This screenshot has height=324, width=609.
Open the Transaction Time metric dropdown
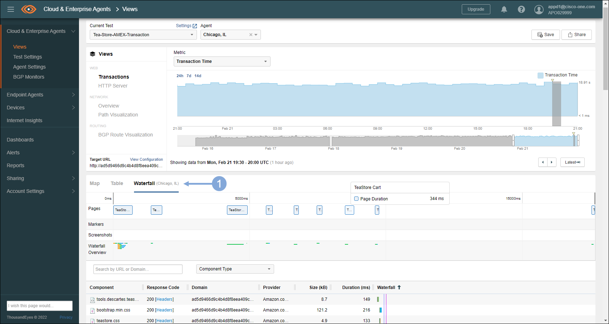(222, 61)
